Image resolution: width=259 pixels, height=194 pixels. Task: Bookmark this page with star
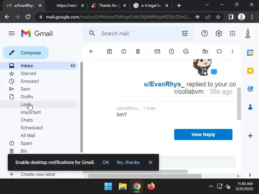pos(218,17)
